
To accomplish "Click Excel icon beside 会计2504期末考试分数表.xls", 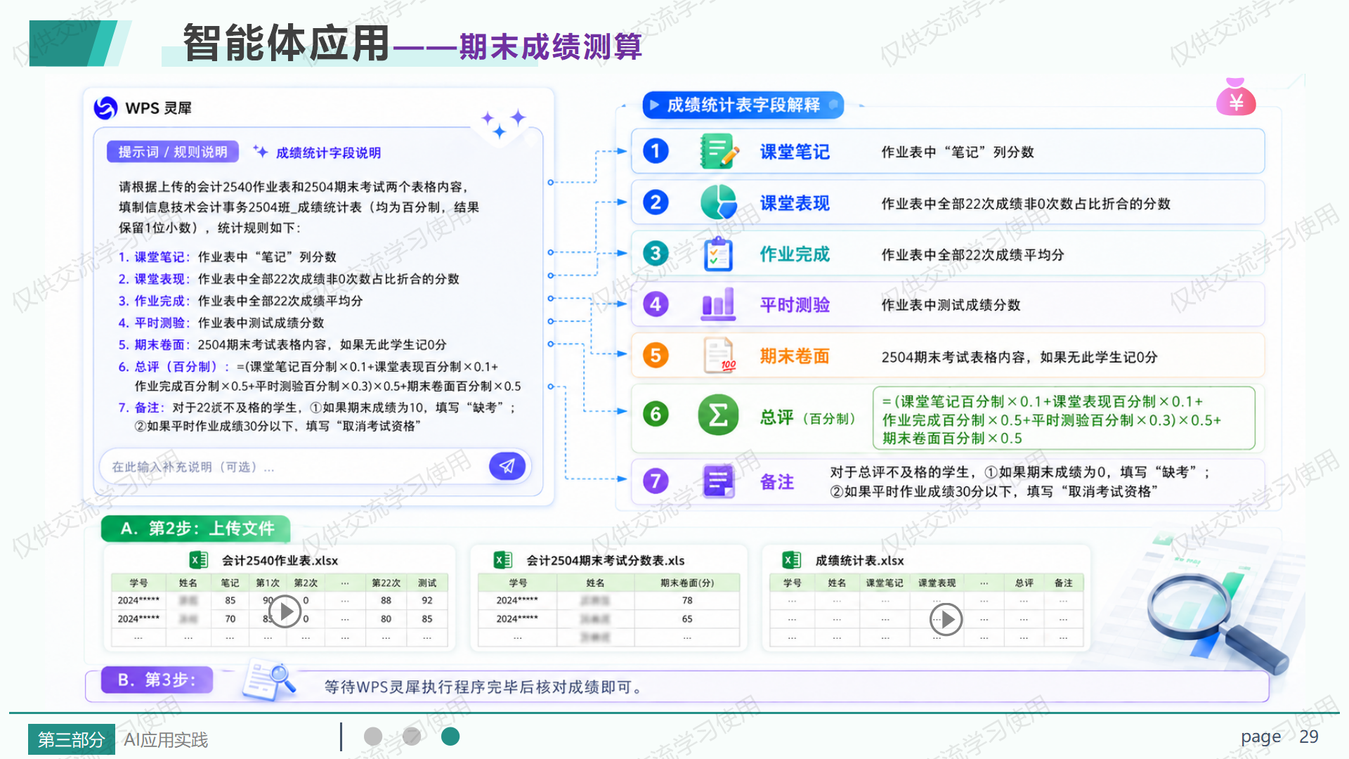I will point(503,560).
